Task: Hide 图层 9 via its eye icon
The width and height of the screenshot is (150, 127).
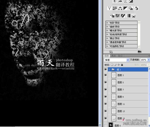Action: 105,97
